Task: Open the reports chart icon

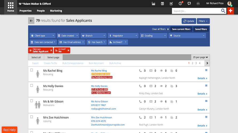Action: 153,3
